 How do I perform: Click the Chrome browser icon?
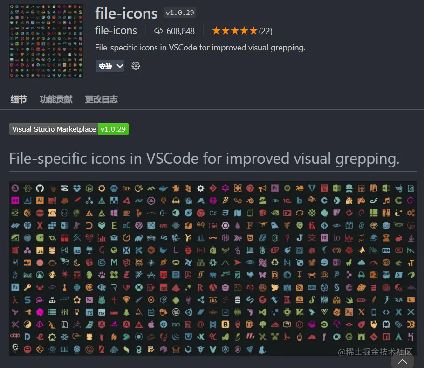pyautogui.click(x=201, y=212)
